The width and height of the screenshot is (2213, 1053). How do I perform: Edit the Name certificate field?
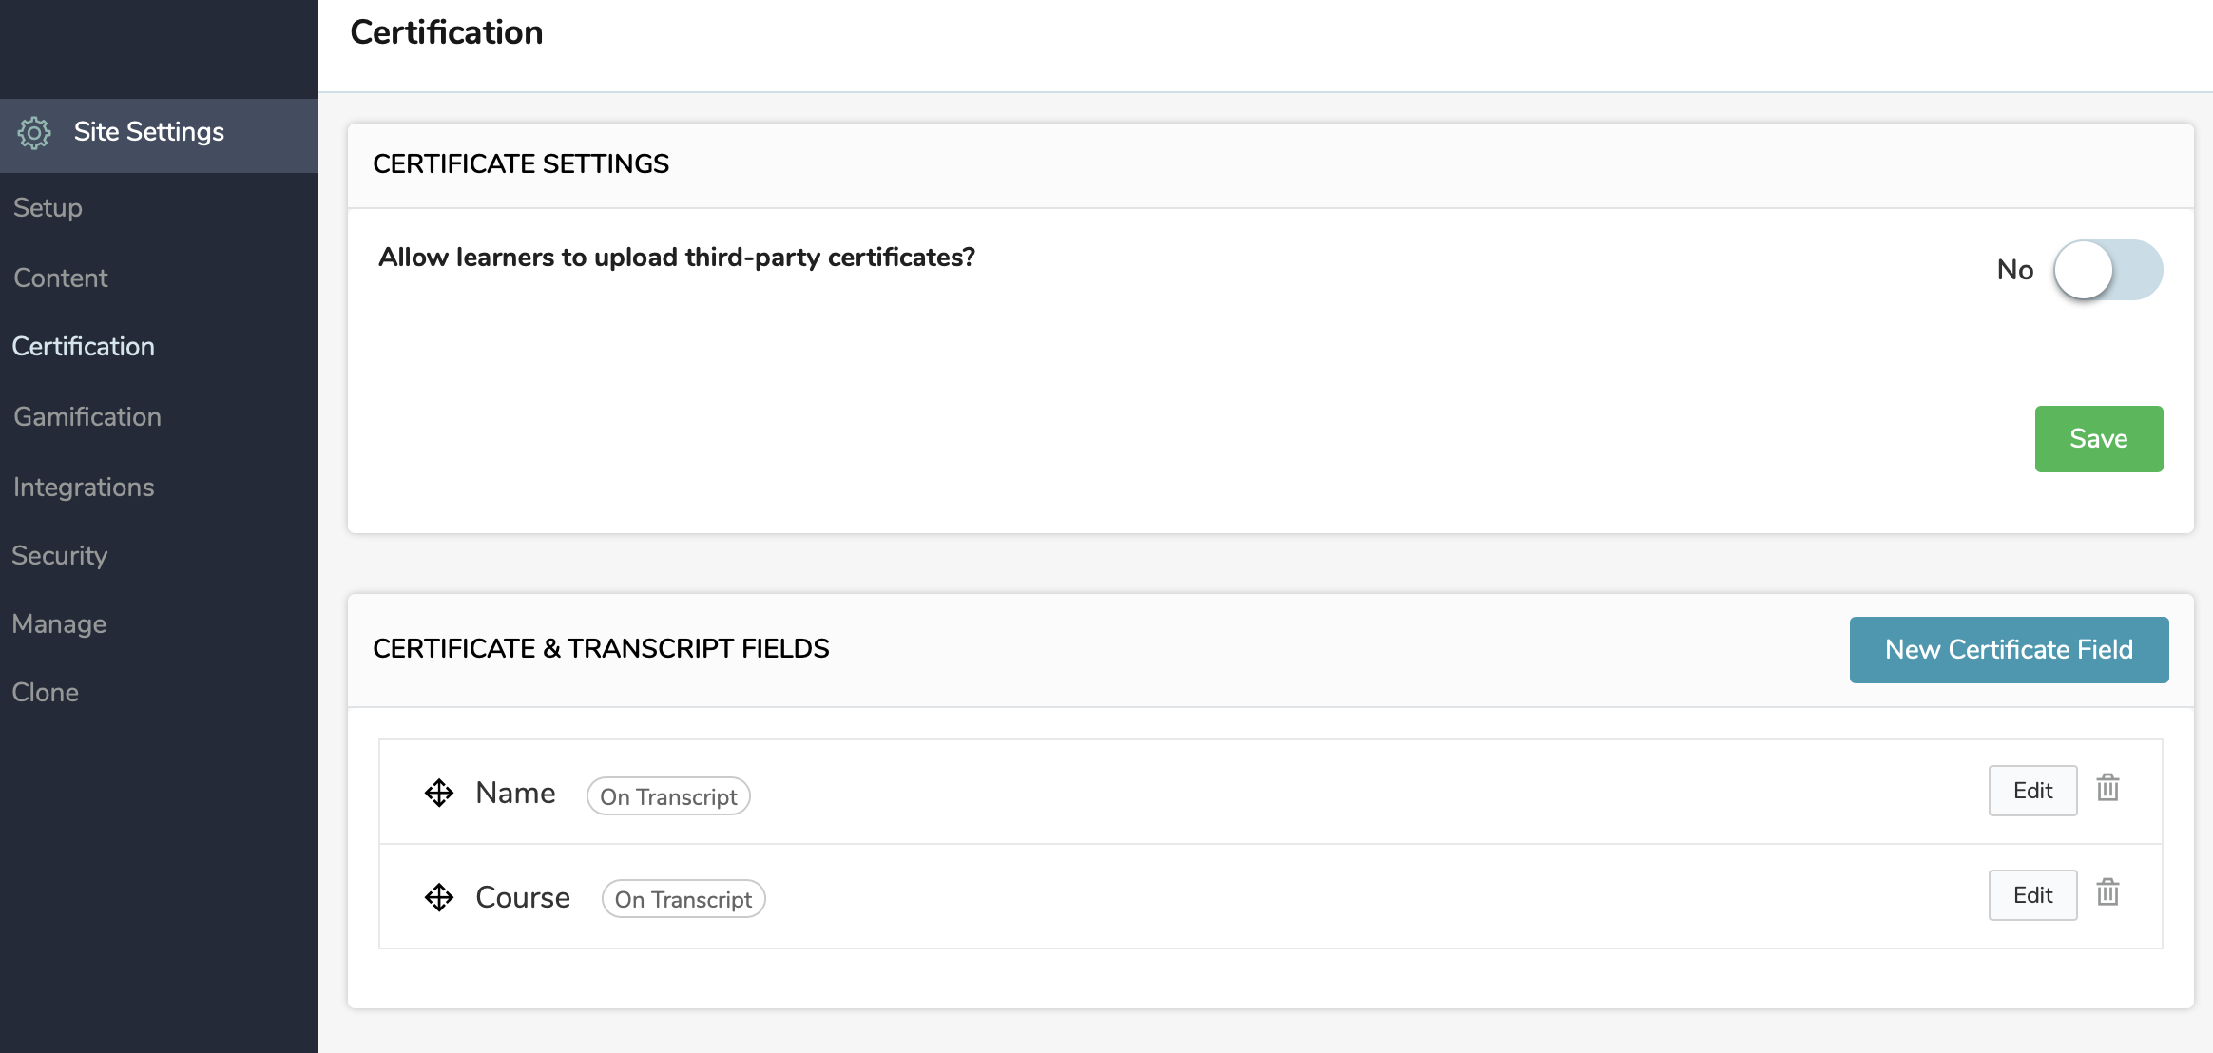[2033, 791]
